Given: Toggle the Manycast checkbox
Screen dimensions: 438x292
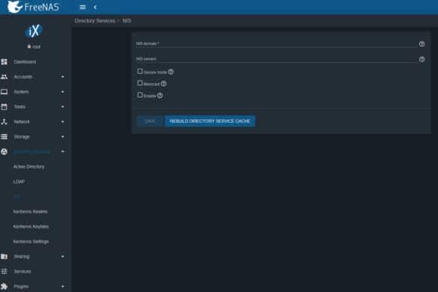Looking at the screenshot, I should coord(140,83).
